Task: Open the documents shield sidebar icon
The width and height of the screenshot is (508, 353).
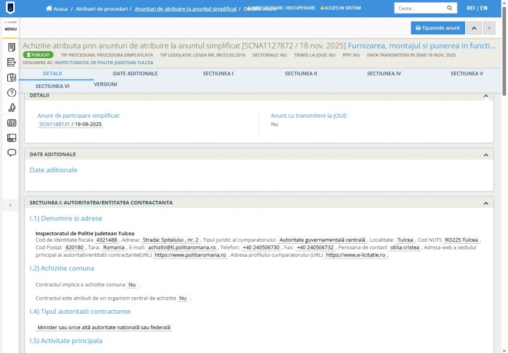Action: (x=11, y=77)
